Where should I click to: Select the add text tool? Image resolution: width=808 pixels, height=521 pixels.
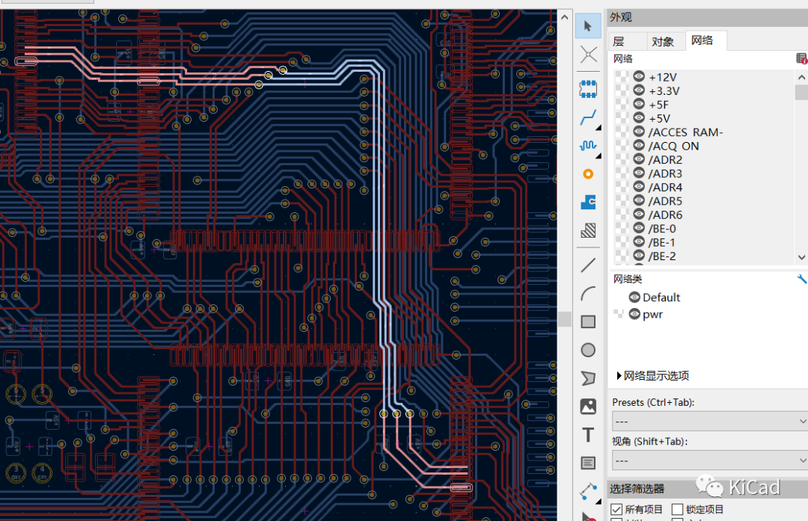[588, 435]
